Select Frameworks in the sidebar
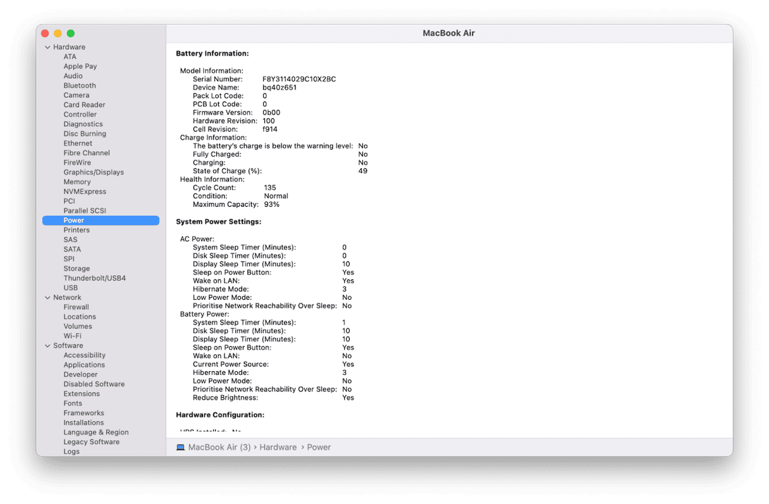Screen dimensions: 769x504 [83, 413]
